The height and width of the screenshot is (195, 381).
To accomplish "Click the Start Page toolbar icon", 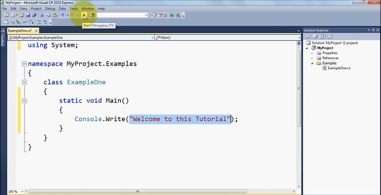I will [173, 15].
